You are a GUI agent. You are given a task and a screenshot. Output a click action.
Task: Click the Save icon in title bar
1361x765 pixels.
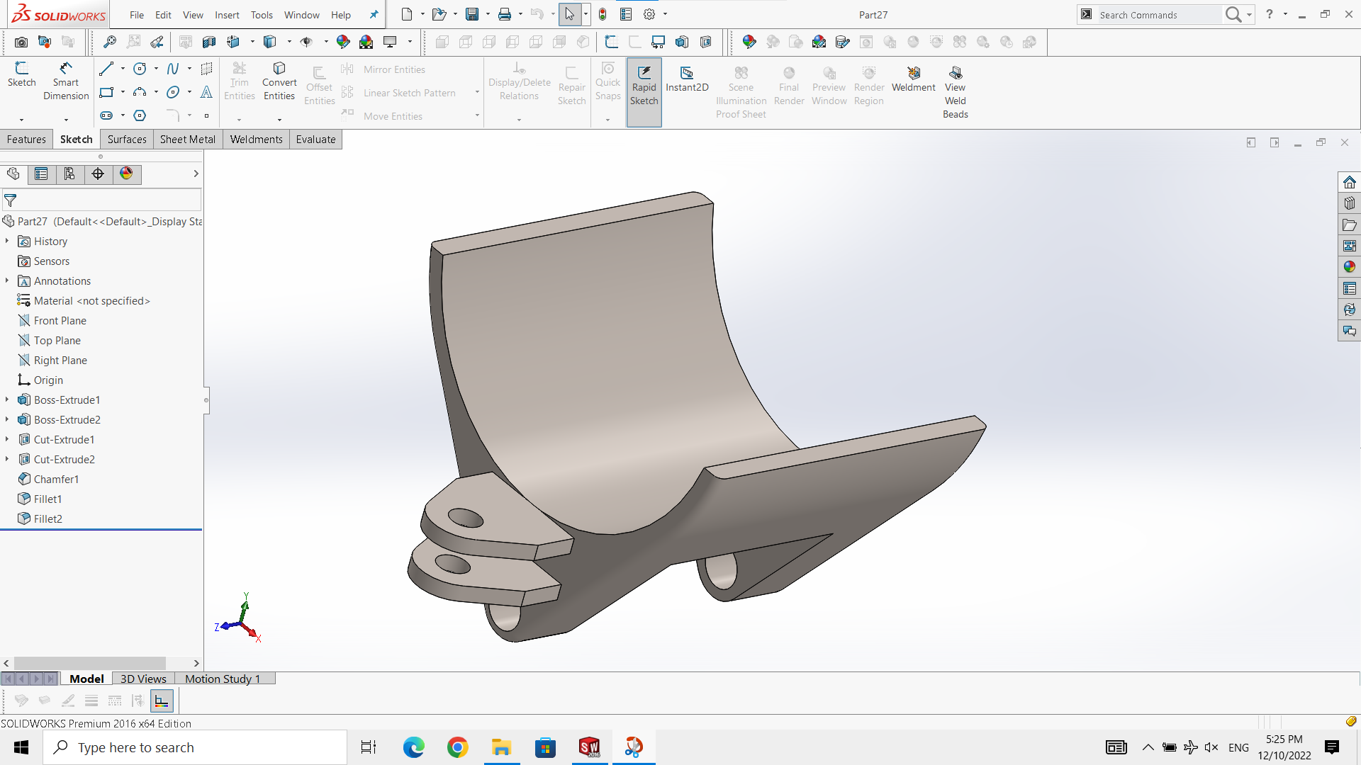pos(472,14)
